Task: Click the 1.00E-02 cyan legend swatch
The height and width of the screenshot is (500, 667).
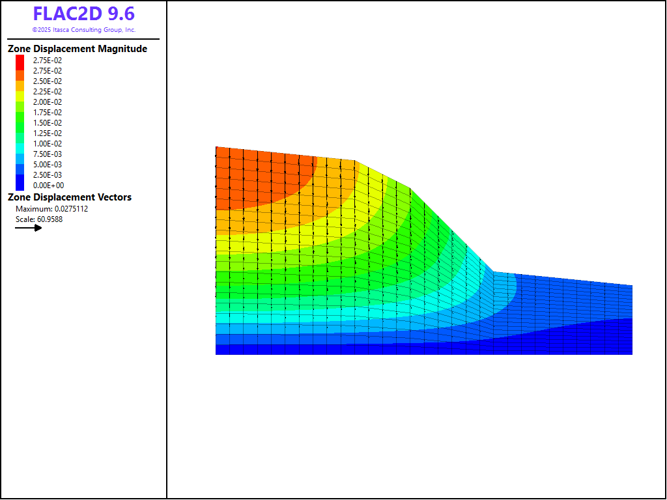Action: click(20, 144)
